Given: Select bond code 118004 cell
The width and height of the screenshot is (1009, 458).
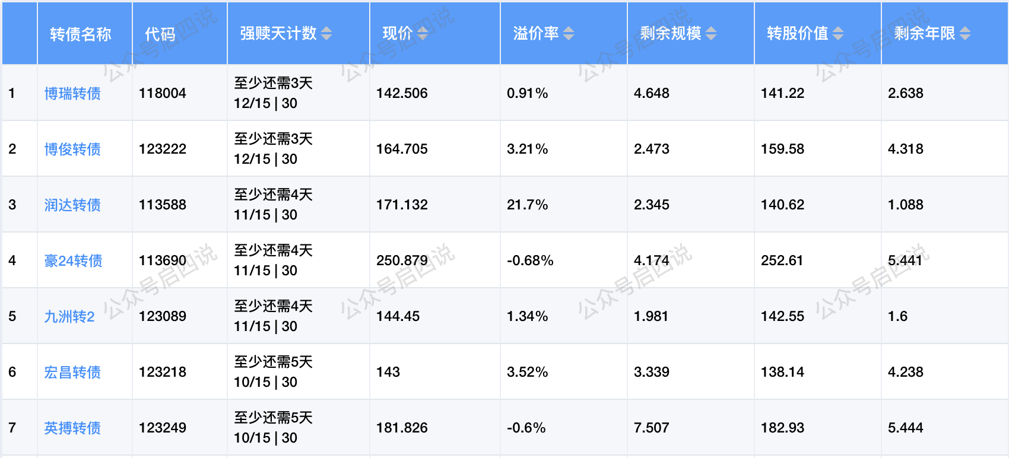Looking at the screenshot, I should [x=163, y=93].
